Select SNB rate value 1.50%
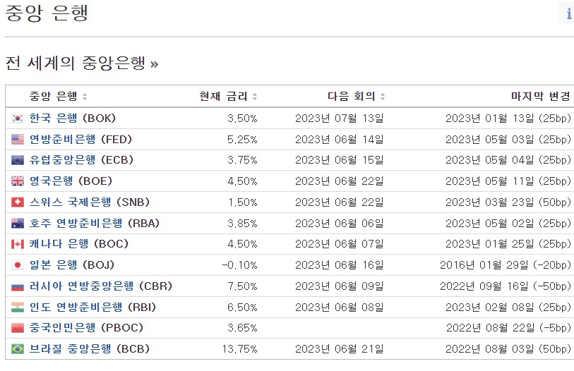This screenshot has width=574, height=371. coord(243,202)
